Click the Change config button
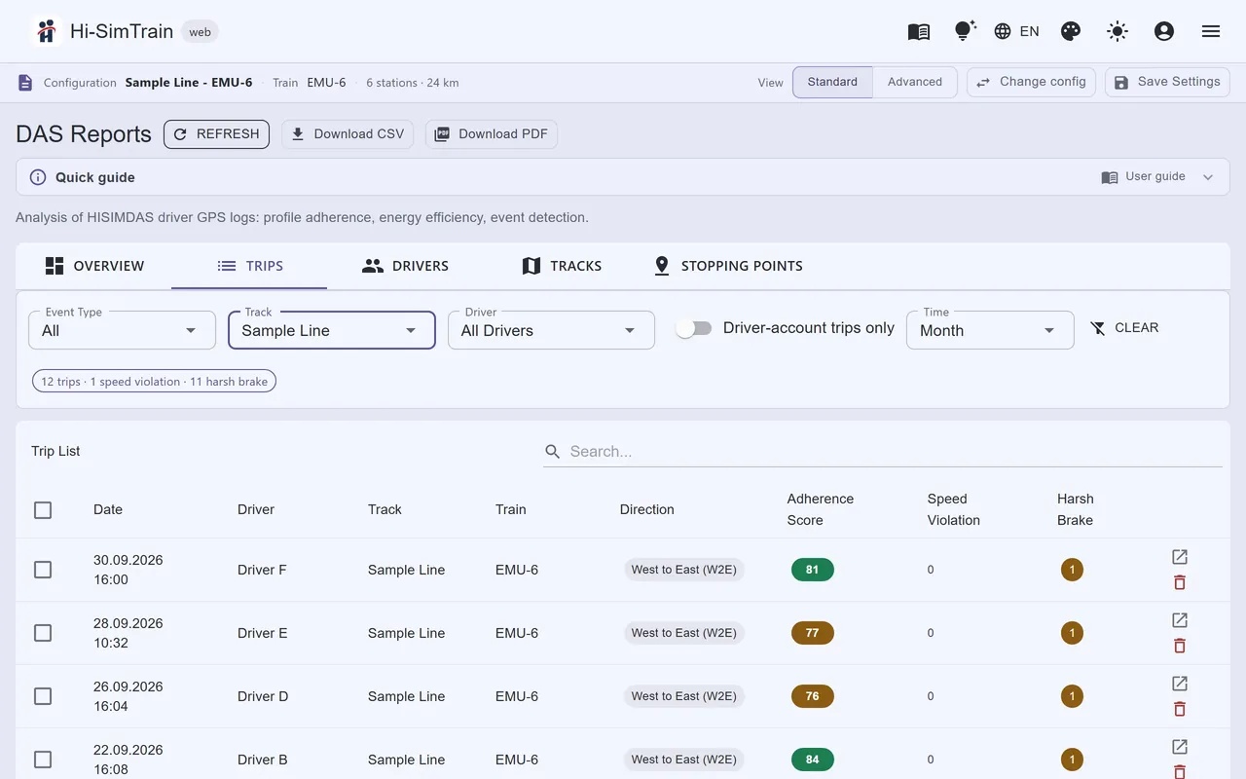 1031,82
